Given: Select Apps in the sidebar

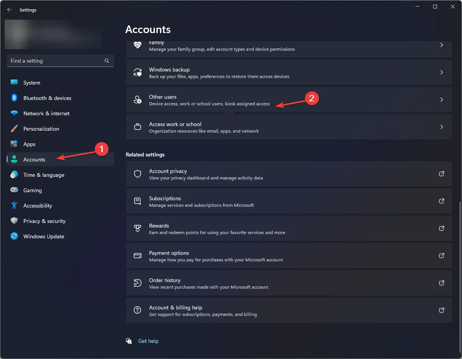Looking at the screenshot, I should [x=60, y=144].
